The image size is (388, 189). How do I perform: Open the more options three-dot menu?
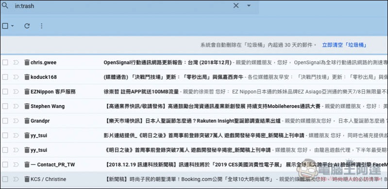pos(42,26)
